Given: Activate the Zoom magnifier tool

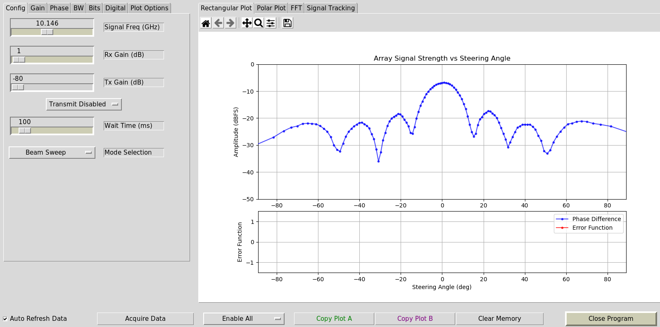Looking at the screenshot, I should (259, 23).
